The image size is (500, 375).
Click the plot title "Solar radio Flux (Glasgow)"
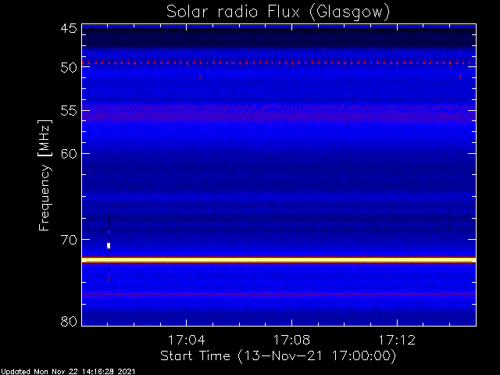tap(278, 12)
